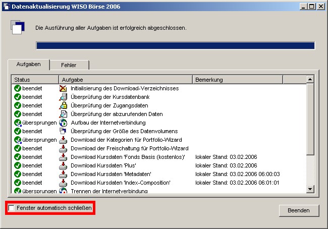
Task: Click the scroll-up arrow of the task list
Action: tap(310, 80)
